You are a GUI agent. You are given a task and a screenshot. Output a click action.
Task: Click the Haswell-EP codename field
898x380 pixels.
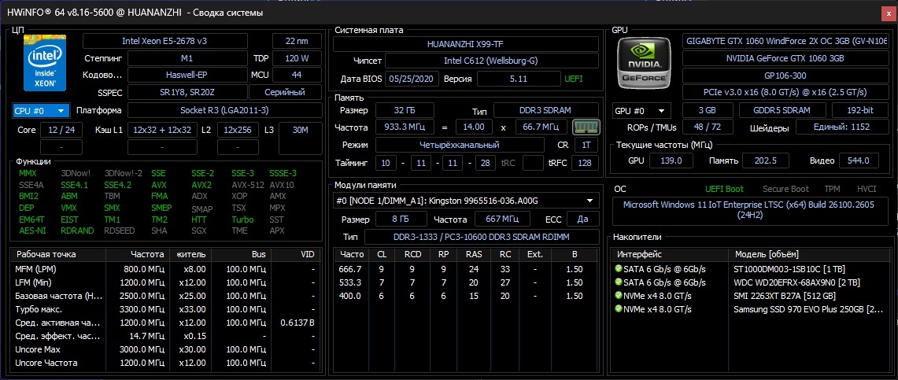click(187, 75)
